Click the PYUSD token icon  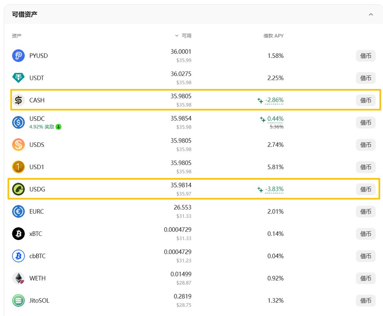click(x=18, y=56)
